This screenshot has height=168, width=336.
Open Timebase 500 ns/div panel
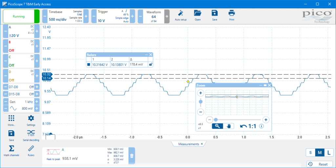(65, 16)
